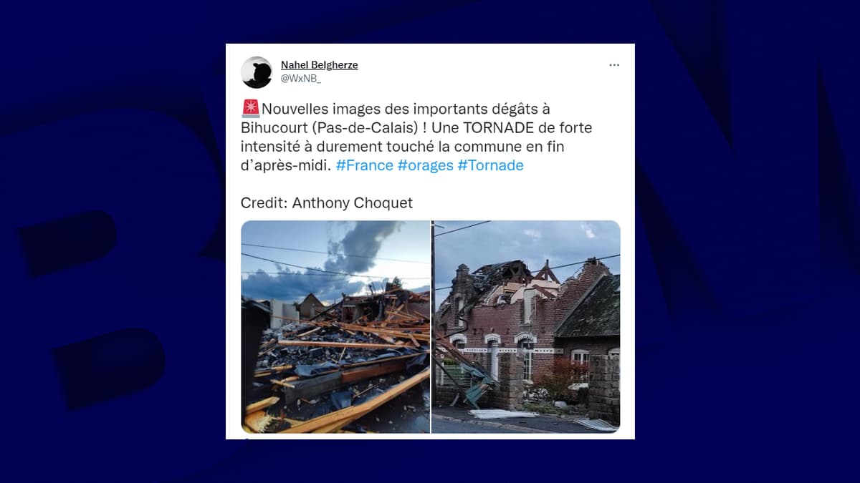
Task: Open the three-dot more options menu
Action: (614, 65)
